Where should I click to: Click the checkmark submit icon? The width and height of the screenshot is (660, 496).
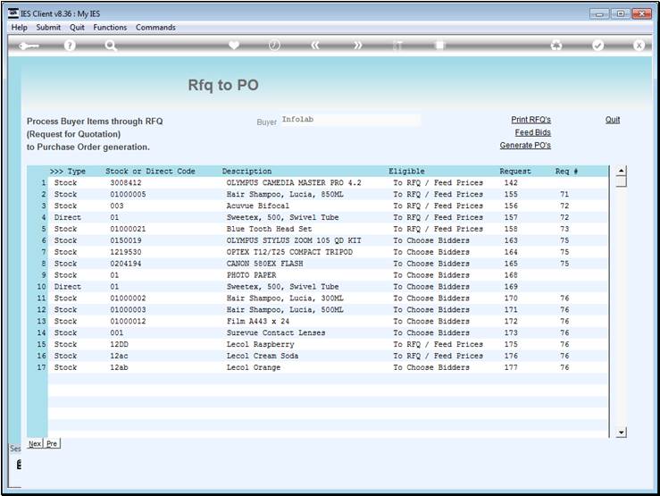tap(597, 45)
